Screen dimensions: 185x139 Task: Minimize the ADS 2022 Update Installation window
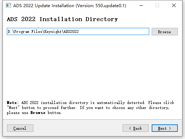point(141,5)
